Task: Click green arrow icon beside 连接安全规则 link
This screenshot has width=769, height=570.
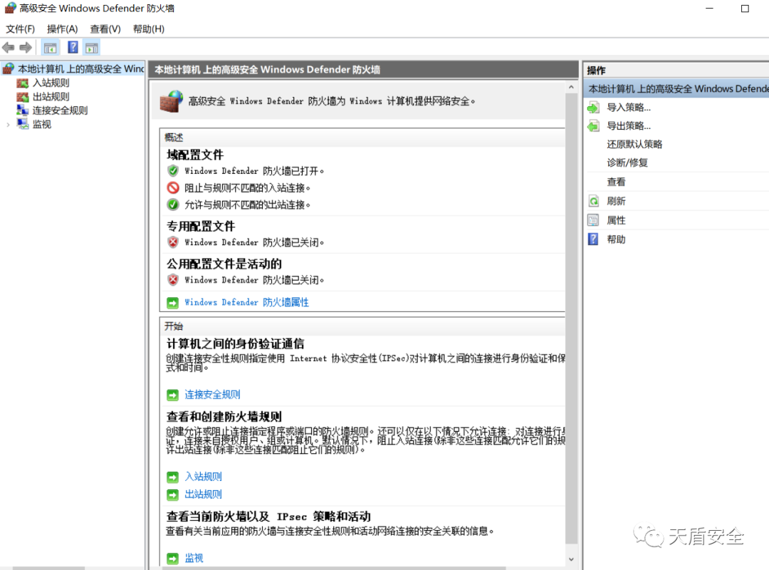Action: point(172,395)
